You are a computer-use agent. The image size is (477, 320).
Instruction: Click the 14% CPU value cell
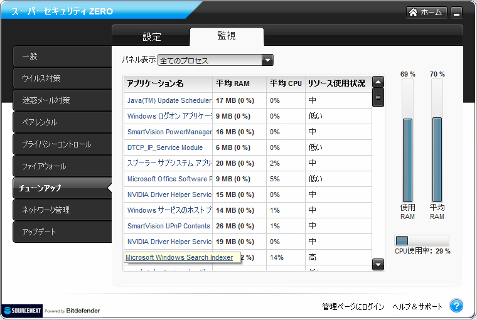(286, 258)
